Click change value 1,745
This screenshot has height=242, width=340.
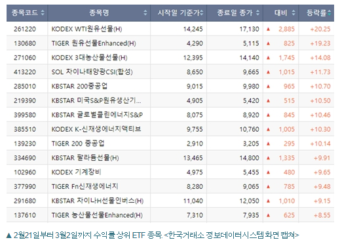click(287, 58)
